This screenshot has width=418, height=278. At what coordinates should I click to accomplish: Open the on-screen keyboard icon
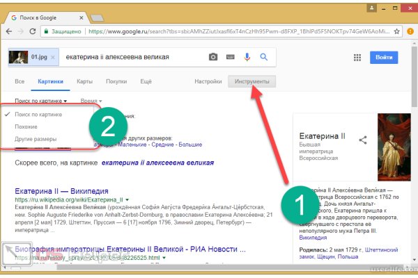(231, 57)
